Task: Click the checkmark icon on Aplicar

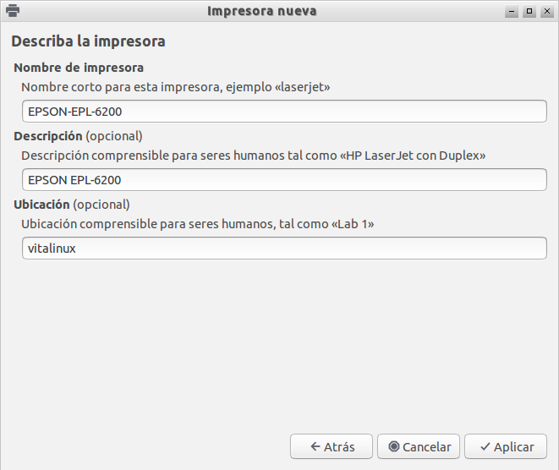Action: (485, 446)
